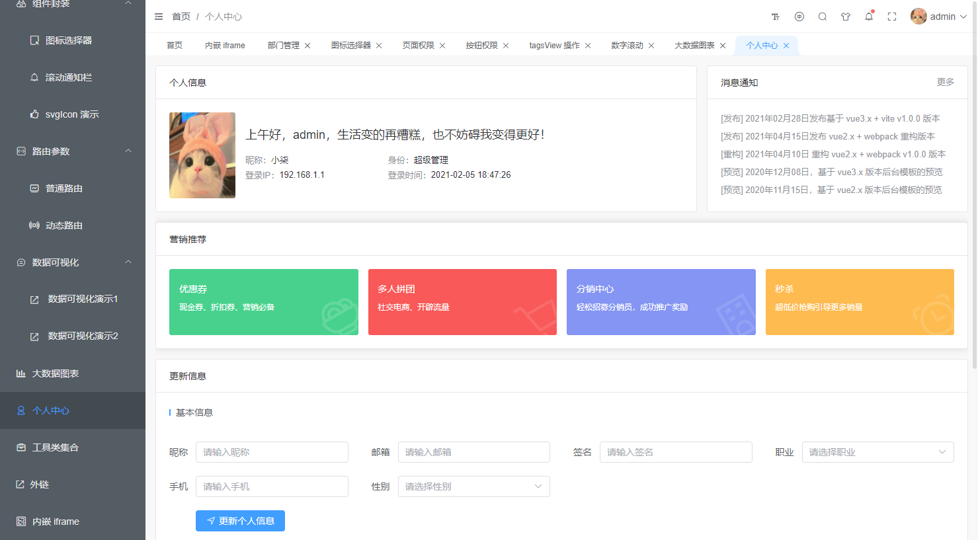Open the orange 秒杀 card
Screen dimensions: 978x540
pos(860,302)
